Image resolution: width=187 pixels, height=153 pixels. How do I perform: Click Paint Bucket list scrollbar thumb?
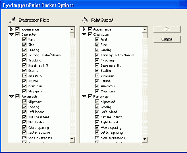coord(145,35)
